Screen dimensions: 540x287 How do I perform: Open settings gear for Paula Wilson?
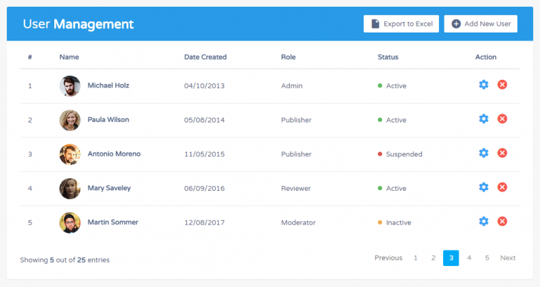pyautogui.click(x=483, y=119)
